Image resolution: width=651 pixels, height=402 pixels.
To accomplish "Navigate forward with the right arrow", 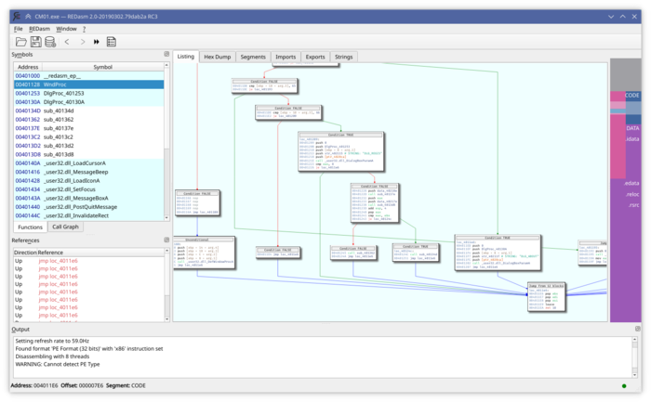I will click(82, 42).
